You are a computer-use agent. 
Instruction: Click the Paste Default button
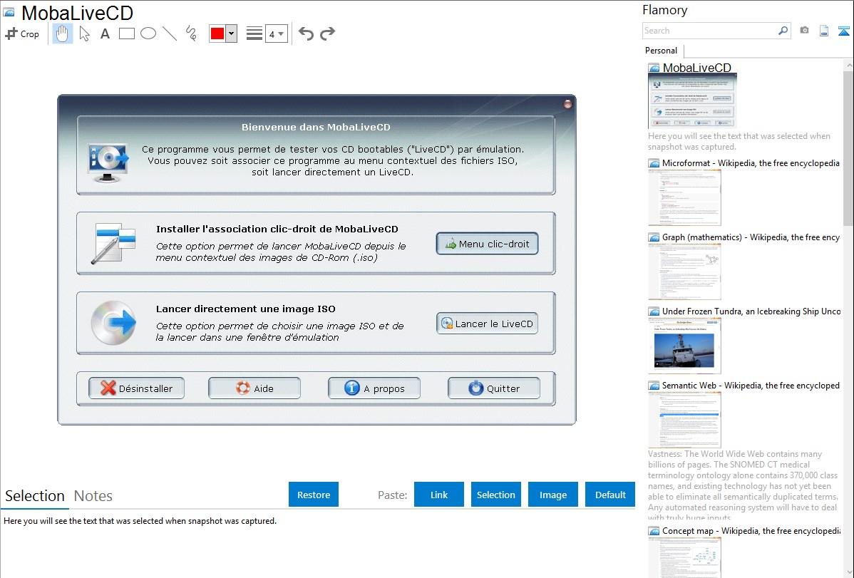610,495
